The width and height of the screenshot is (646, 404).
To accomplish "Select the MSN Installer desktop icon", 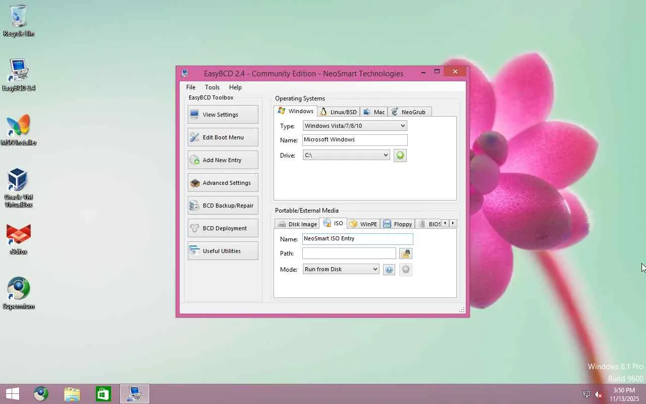I will click(x=19, y=130).
